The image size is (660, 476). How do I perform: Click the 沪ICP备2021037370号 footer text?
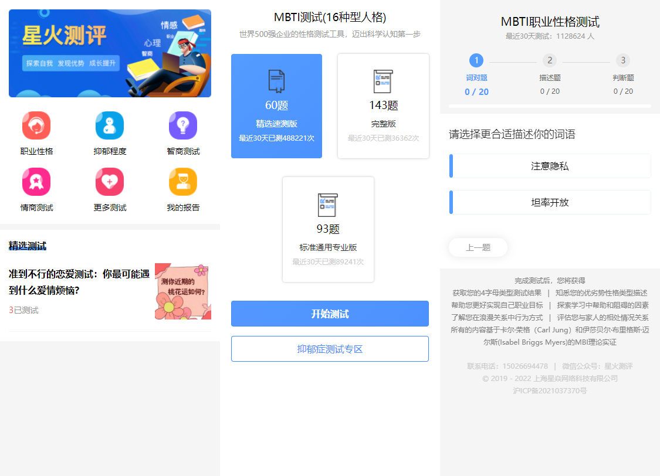[x=550, y=390]
